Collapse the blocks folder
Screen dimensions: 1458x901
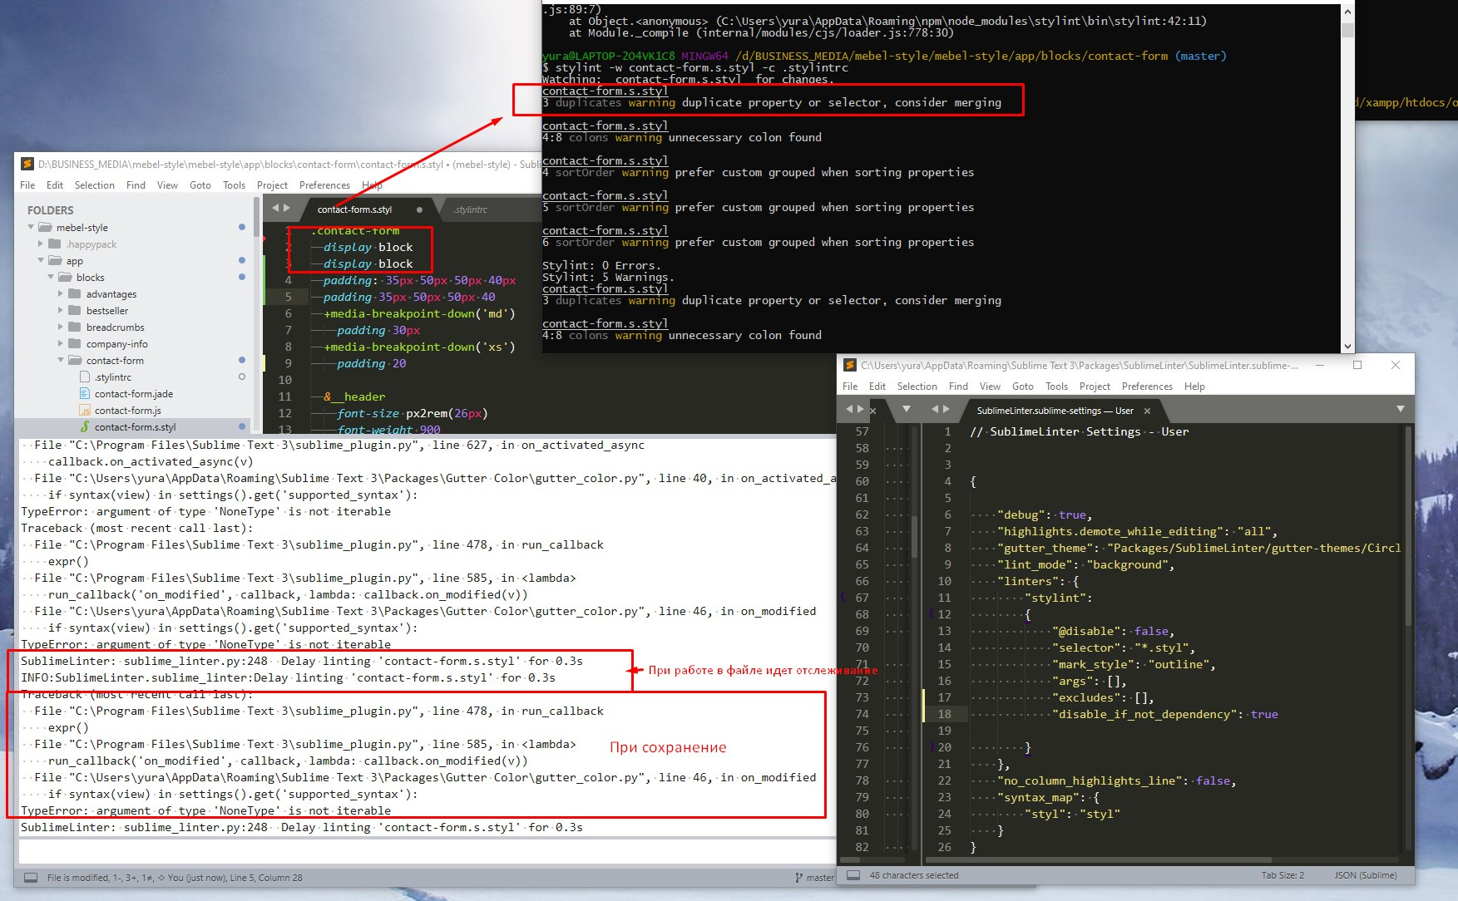pyautogui.click(x=51, y=277)
